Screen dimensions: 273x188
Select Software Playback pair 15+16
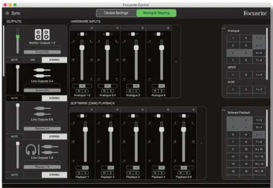pos(259,171)
